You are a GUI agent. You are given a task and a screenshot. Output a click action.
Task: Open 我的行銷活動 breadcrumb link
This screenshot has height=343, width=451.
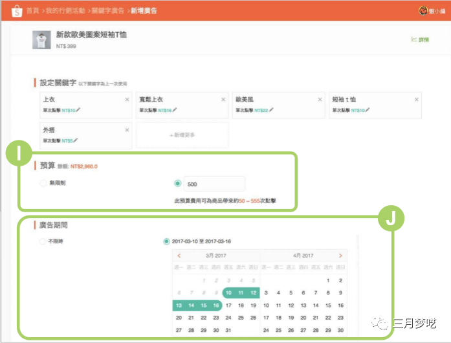tap(65, 11)
